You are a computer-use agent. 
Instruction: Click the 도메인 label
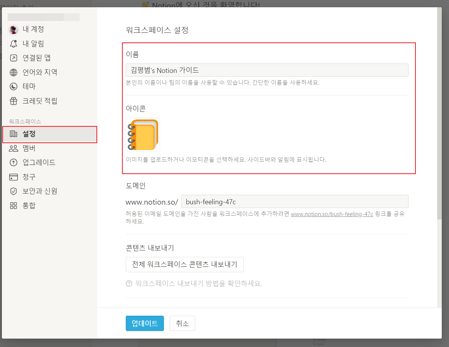coord(136,186)
